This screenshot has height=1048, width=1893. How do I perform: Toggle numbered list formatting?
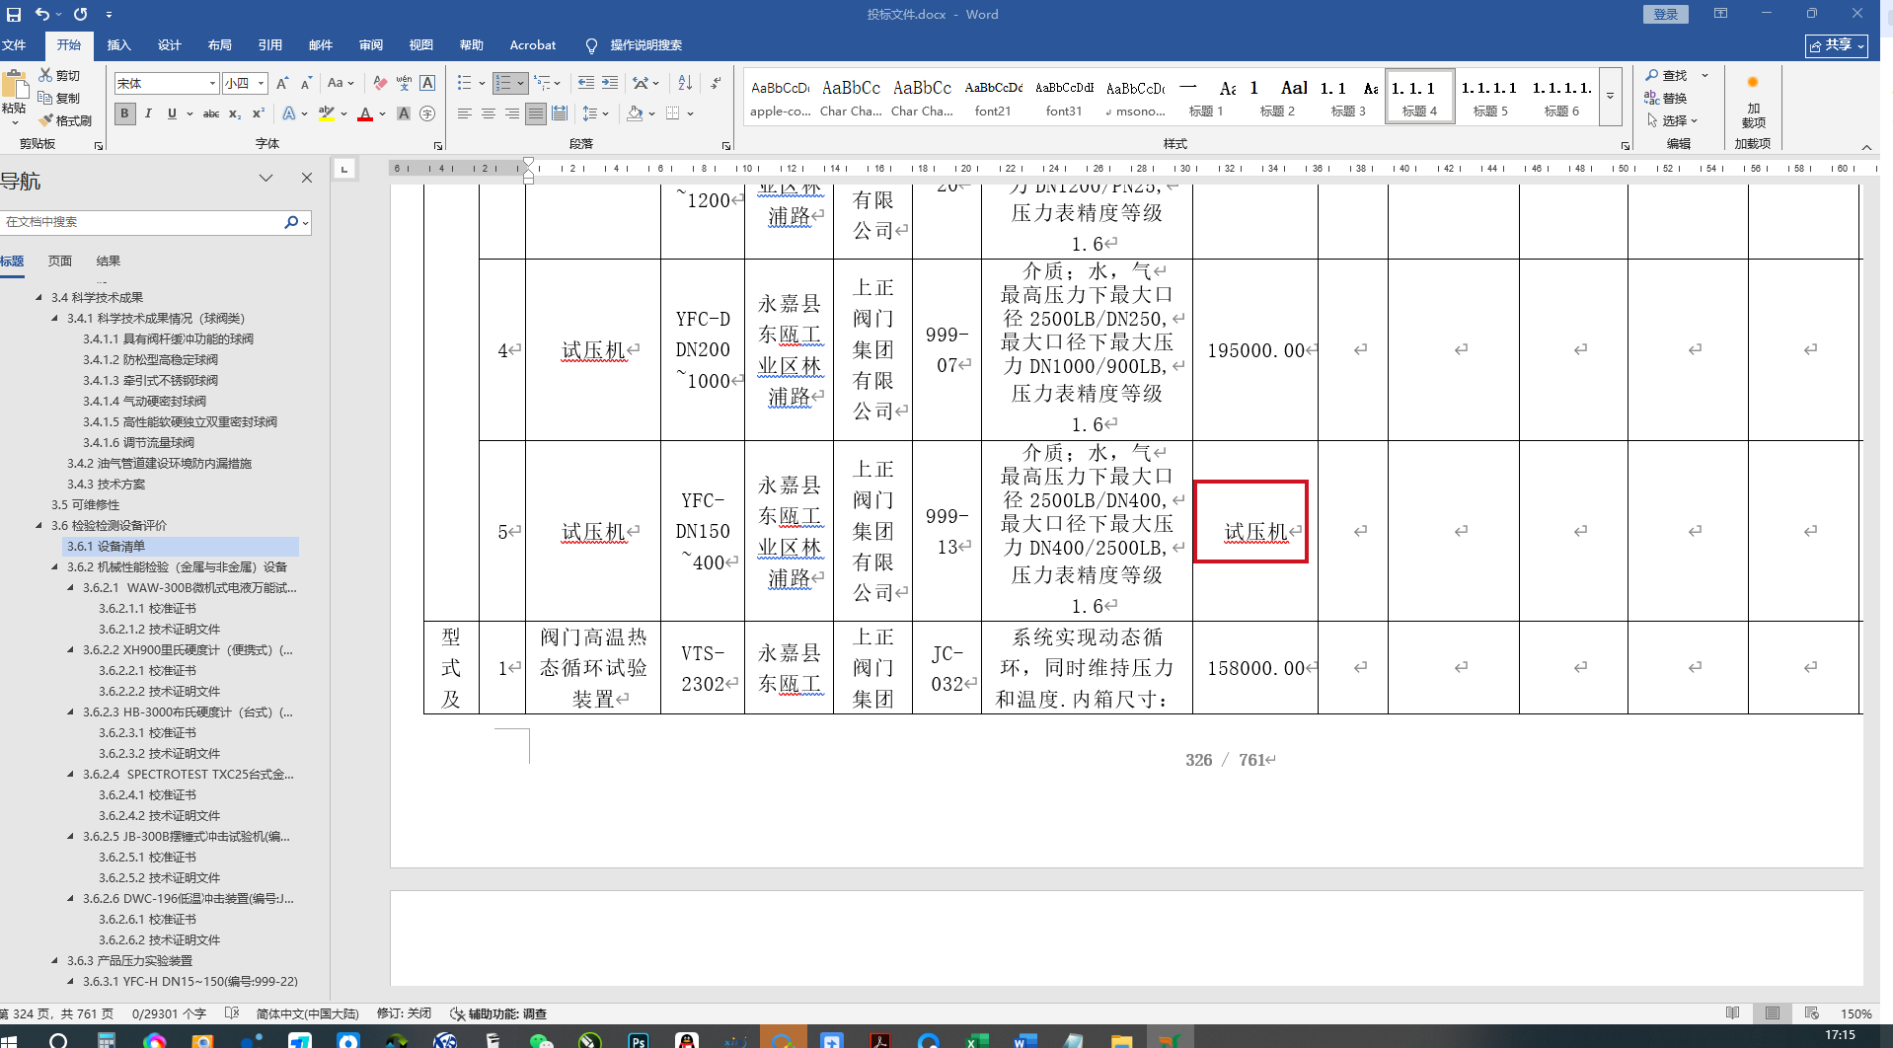503,84
